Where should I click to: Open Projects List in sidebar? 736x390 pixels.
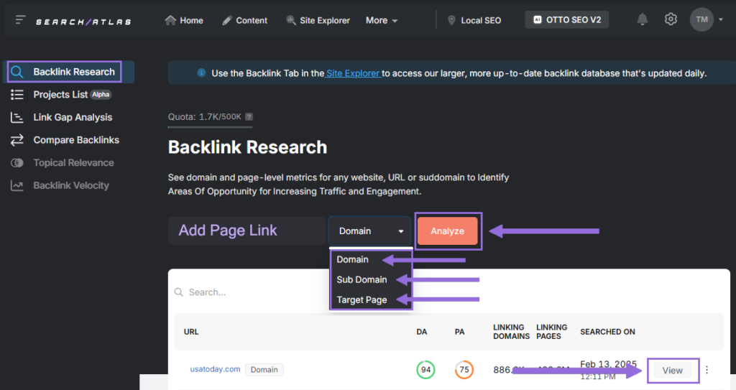(61, 95)
